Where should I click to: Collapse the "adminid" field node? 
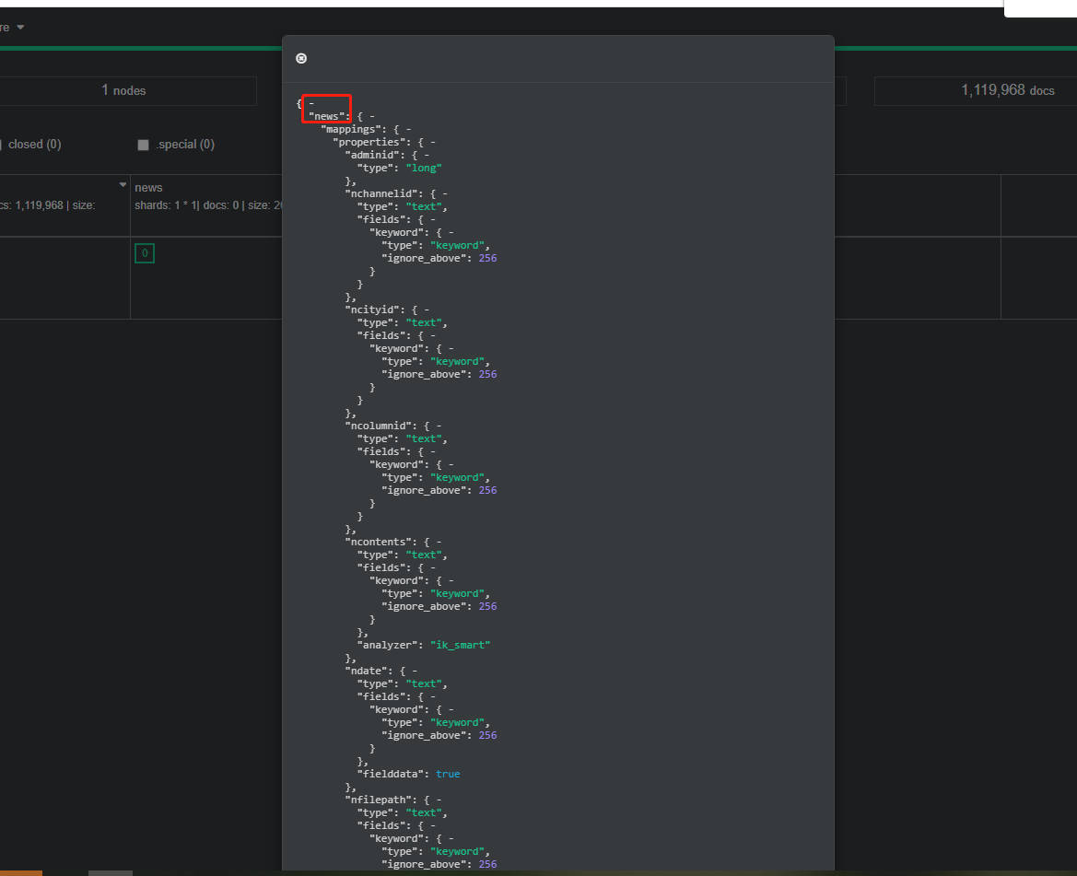(x=427, y=155)
